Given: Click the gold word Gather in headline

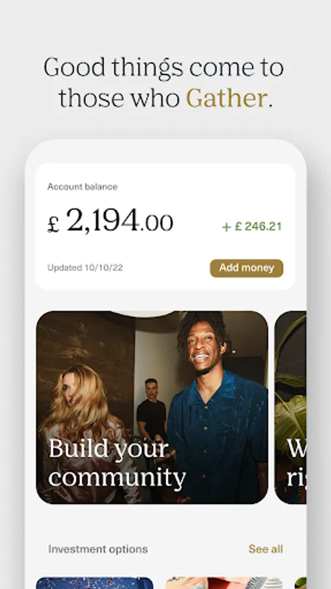Looking at the screenshot, I should (x=227, y=98).
